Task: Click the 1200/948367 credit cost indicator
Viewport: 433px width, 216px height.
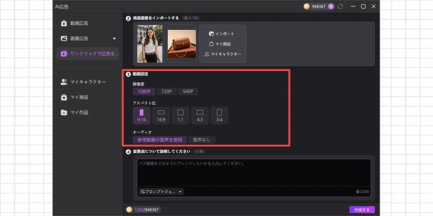Action: [143, 210]
